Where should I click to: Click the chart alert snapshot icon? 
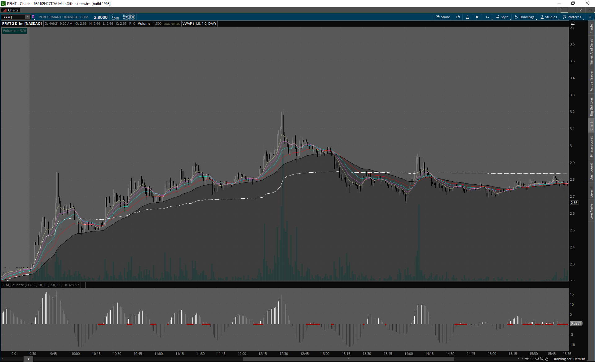[x=458, y=17]
